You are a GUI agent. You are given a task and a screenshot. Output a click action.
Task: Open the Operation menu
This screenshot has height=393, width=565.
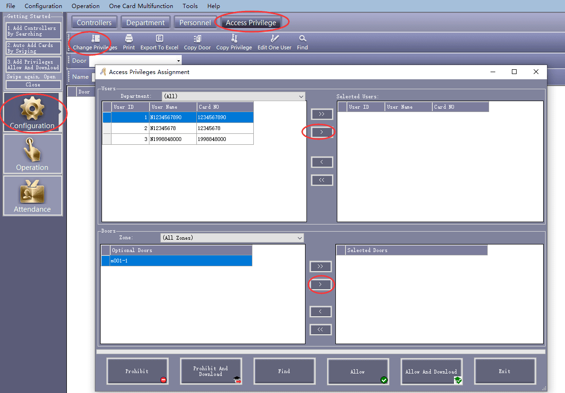(85, 6)
